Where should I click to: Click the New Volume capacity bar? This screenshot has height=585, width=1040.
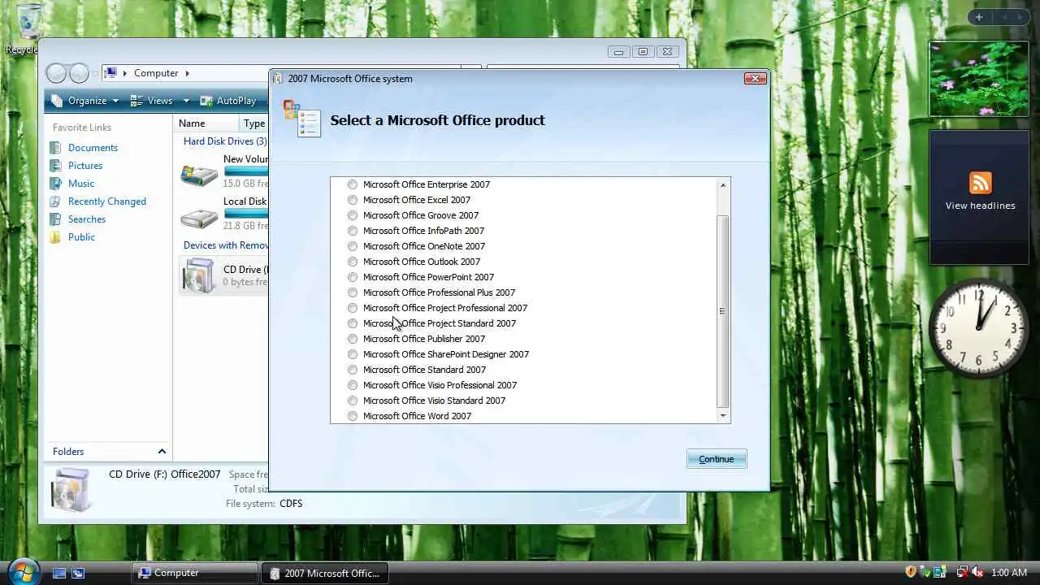(x=246, y=171)
